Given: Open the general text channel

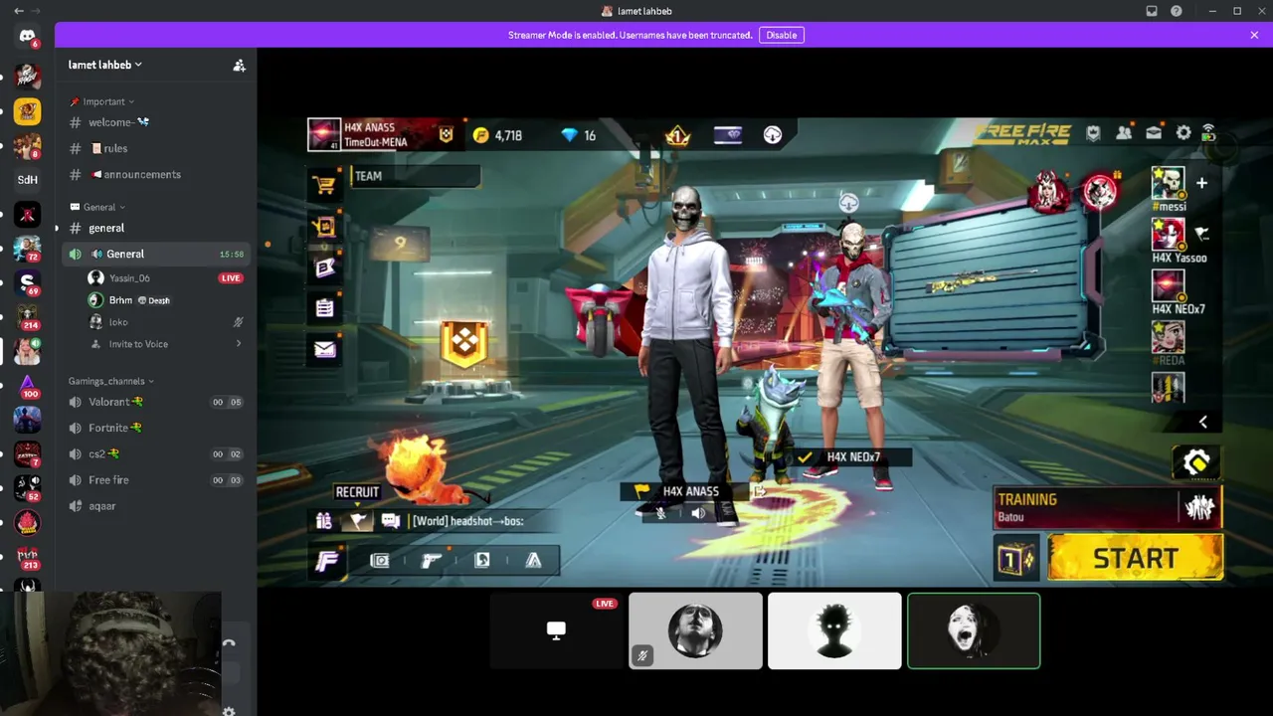Looking at the screenshot, I should coord(154,228).
